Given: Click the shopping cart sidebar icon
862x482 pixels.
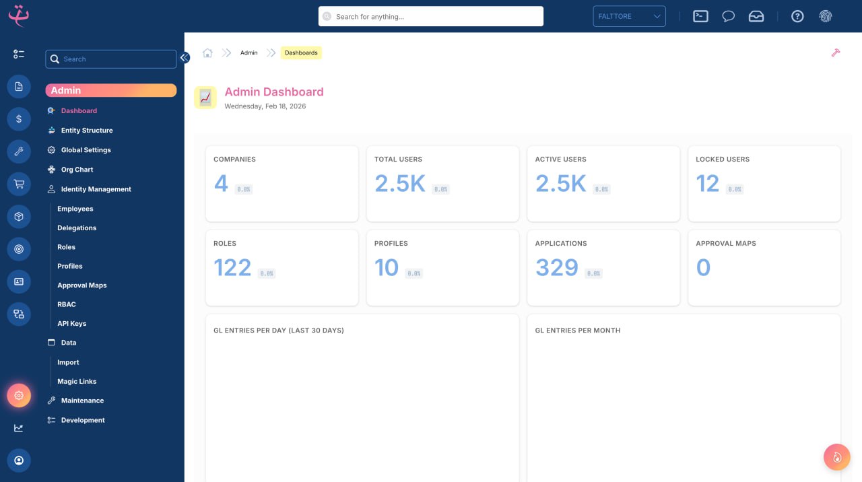Looking at the screenshot, I should [x=19, y=184].
